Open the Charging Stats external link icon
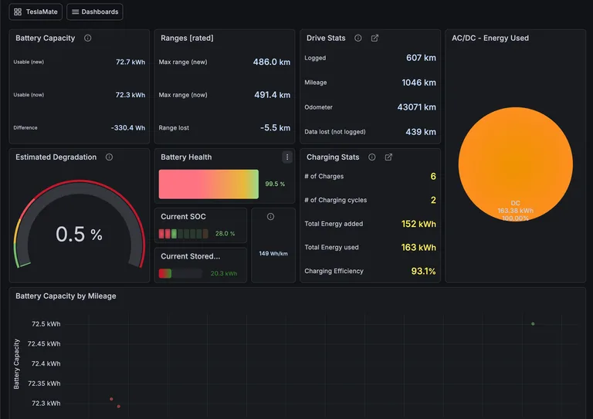Image resolution: width=593 pixels, height=419 pixels. tap(388, 157)
